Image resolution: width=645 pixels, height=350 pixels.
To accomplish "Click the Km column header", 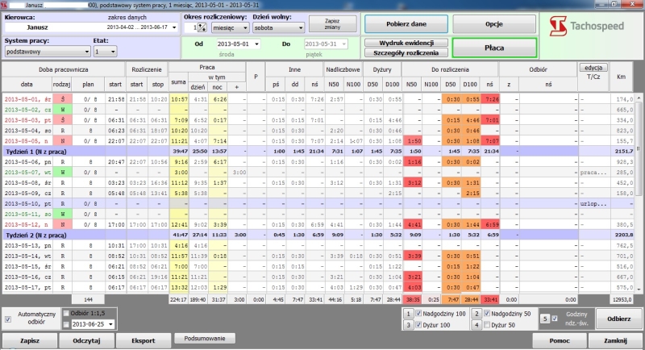I will 621,77.
